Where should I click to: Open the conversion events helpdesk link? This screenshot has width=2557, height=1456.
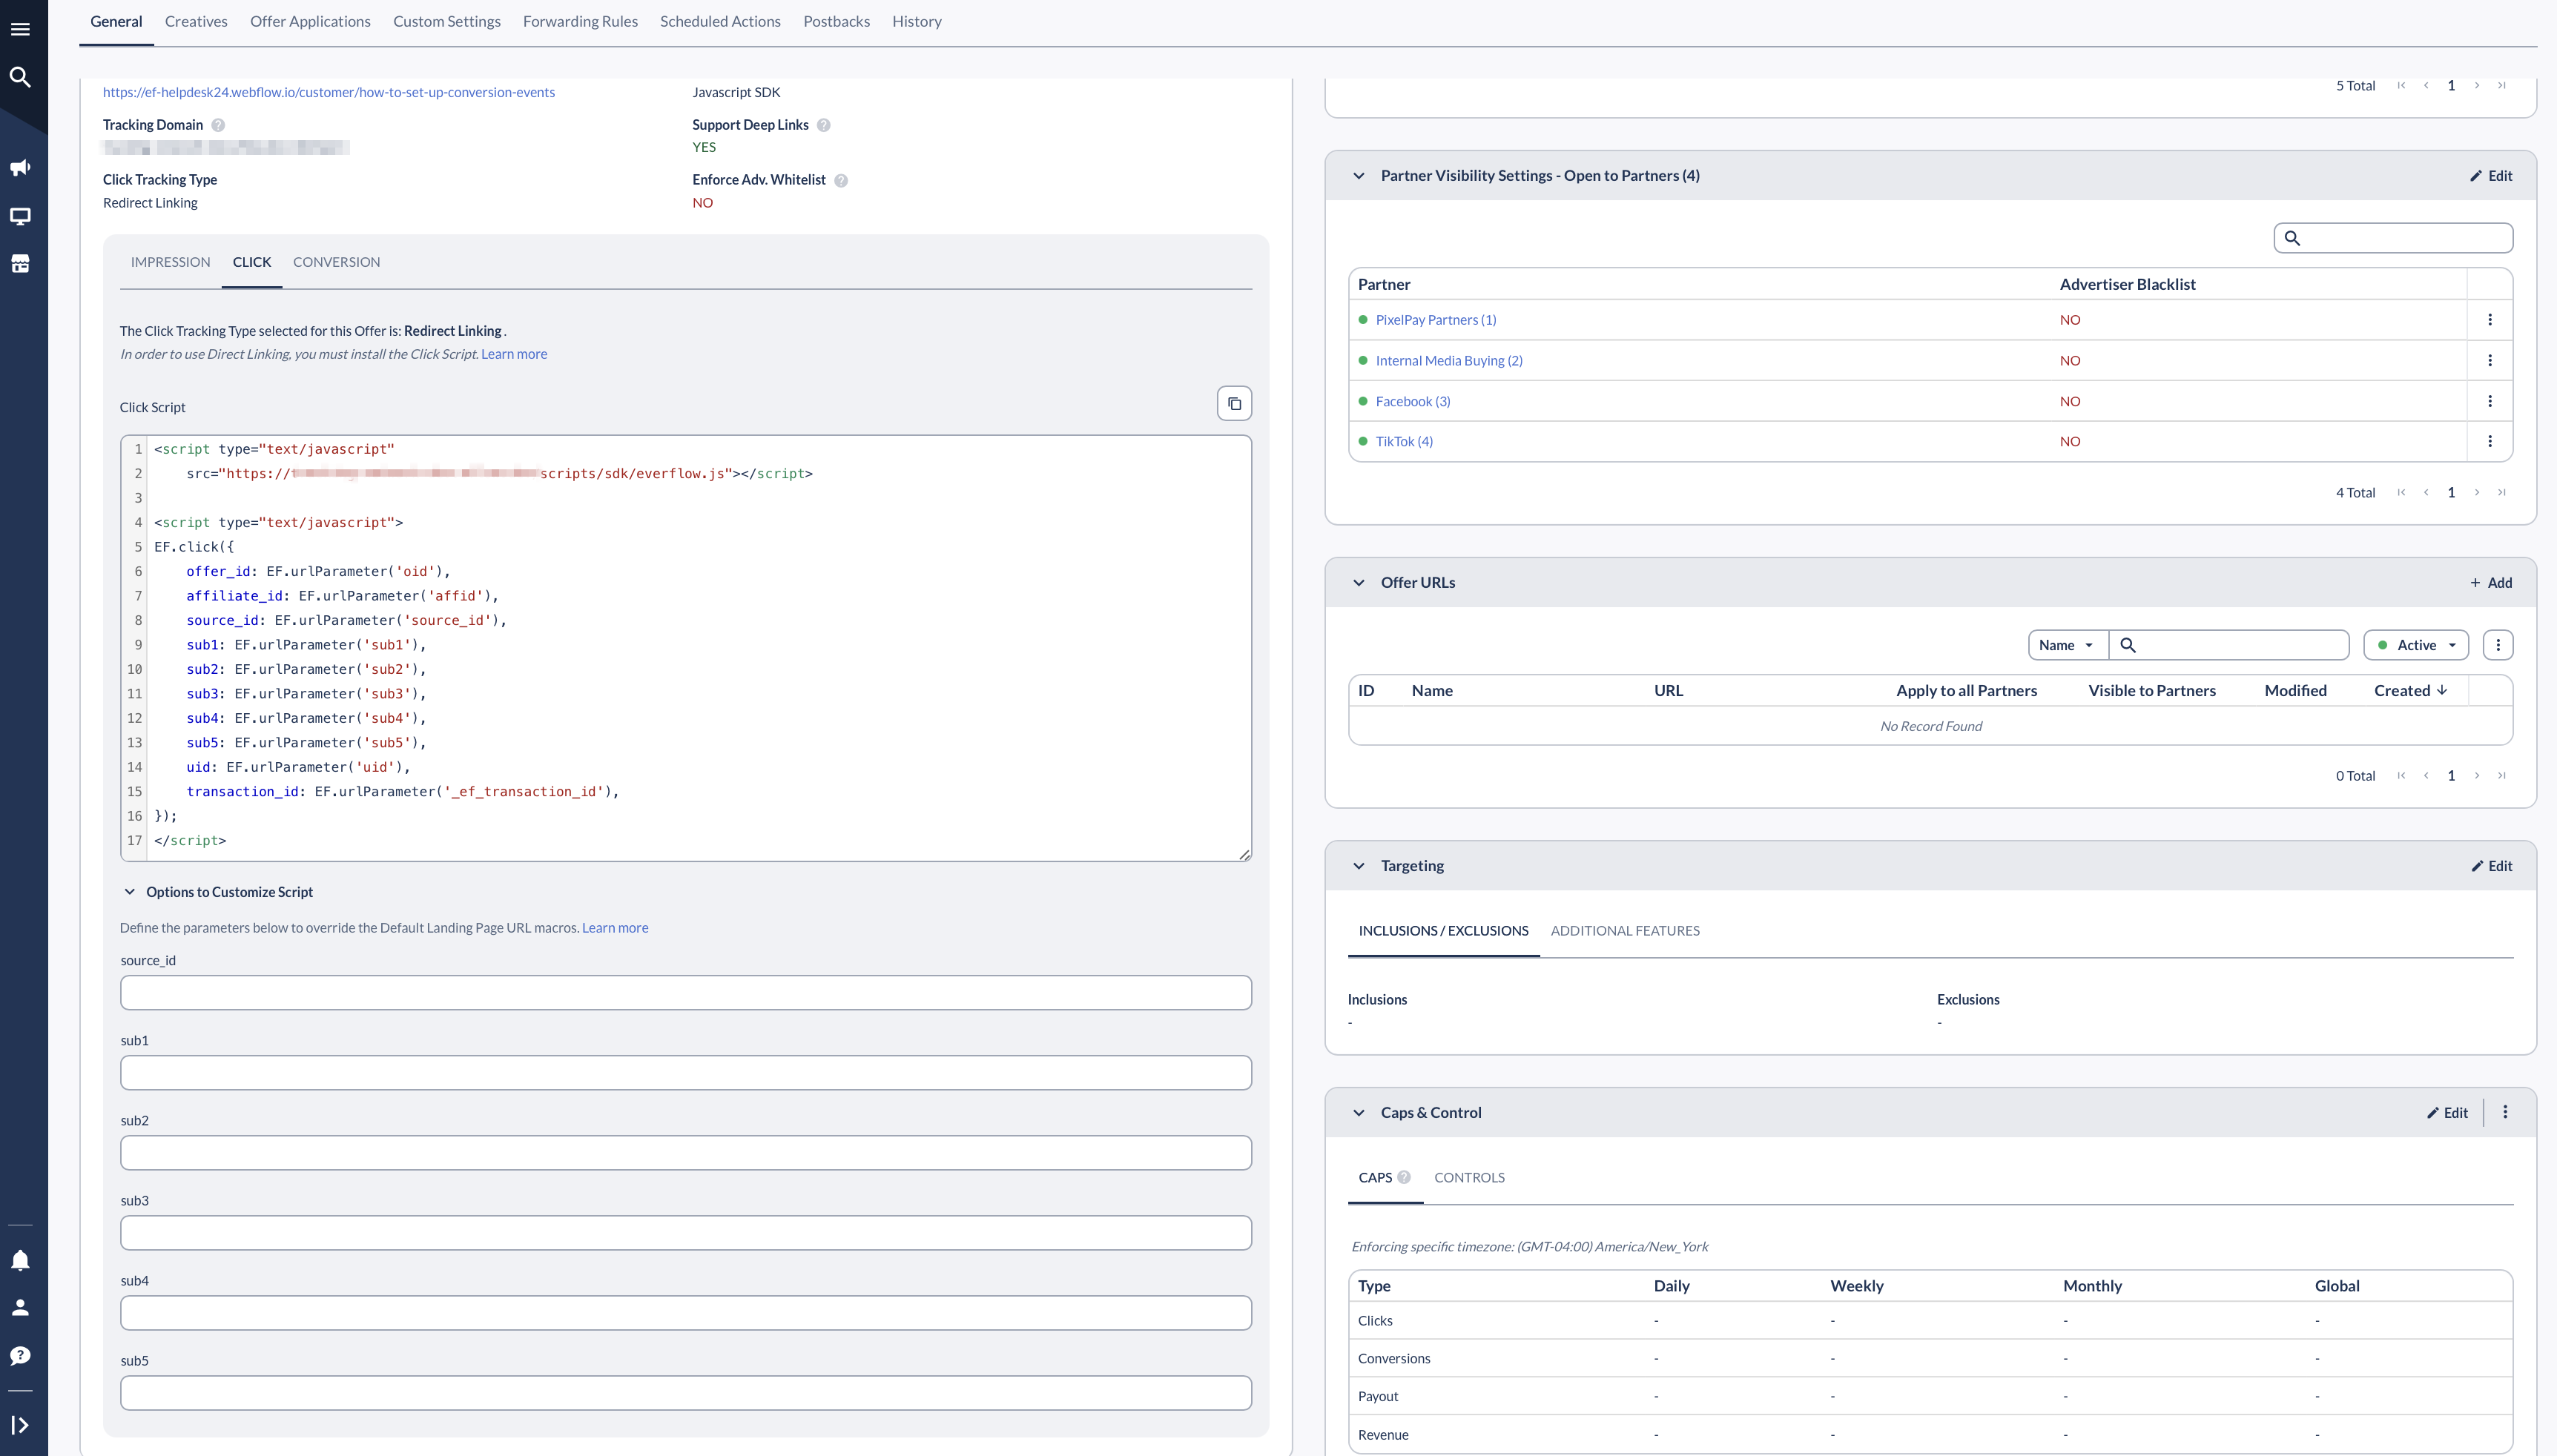pyautogui.click(x=329, y=92)
